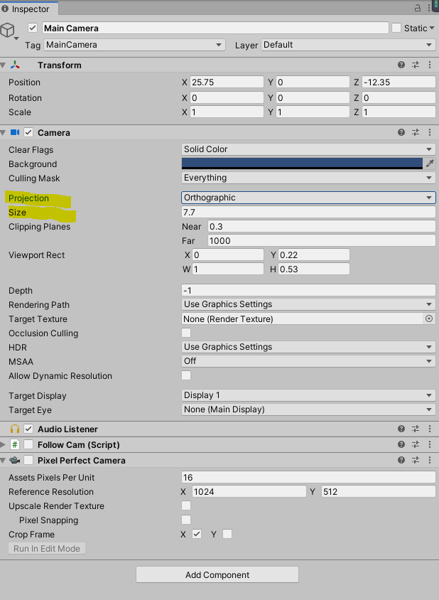Open Target Eye dropdown
The image size is (439, 600).
point(308,409)
